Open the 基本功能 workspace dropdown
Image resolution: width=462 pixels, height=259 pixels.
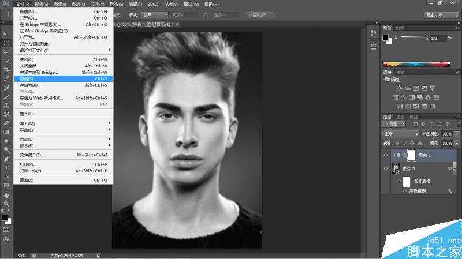(x=441, y=14)
